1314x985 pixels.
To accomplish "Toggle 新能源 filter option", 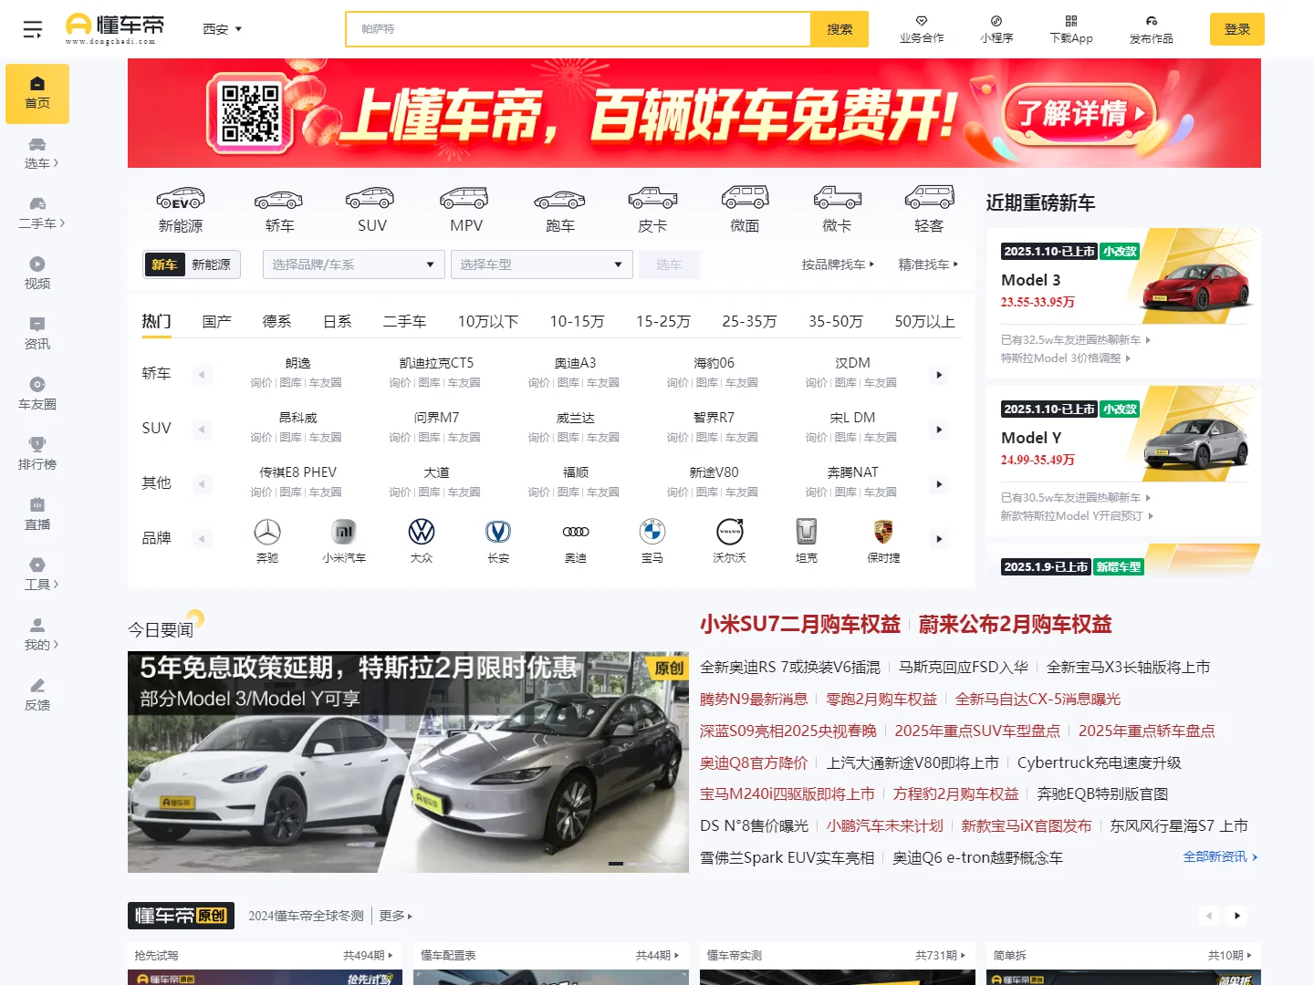I will coord(211,264).
